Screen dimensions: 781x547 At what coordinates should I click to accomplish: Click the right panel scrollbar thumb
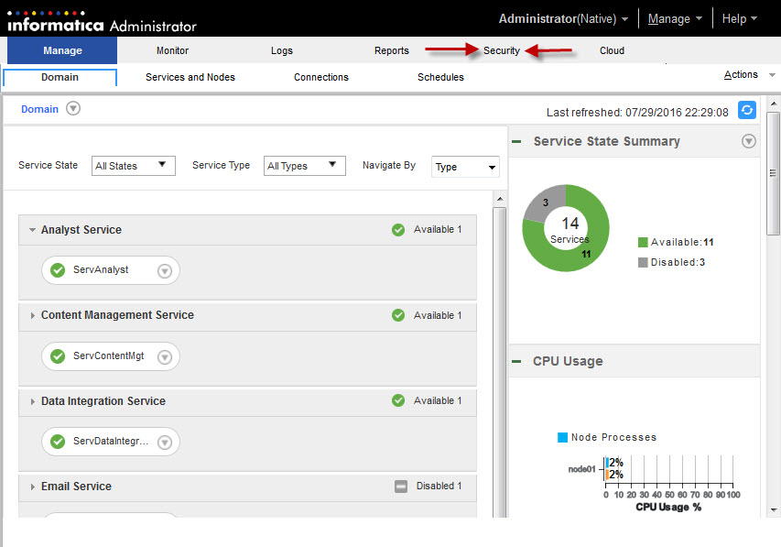point(773,173)
